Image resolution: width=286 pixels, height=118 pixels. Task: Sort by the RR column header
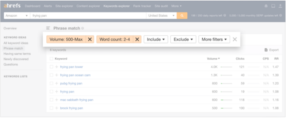point(276,59)
